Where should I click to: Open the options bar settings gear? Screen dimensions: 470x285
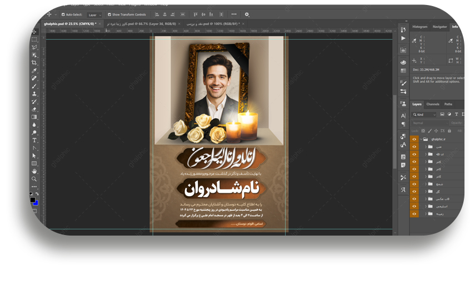[247, 14]
